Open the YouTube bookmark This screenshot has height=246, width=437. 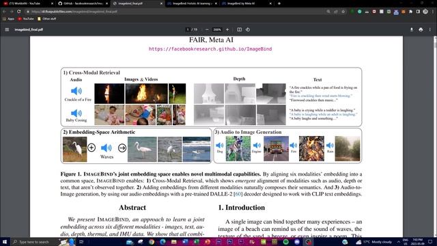pyautogui.click(x=26, y=18)
